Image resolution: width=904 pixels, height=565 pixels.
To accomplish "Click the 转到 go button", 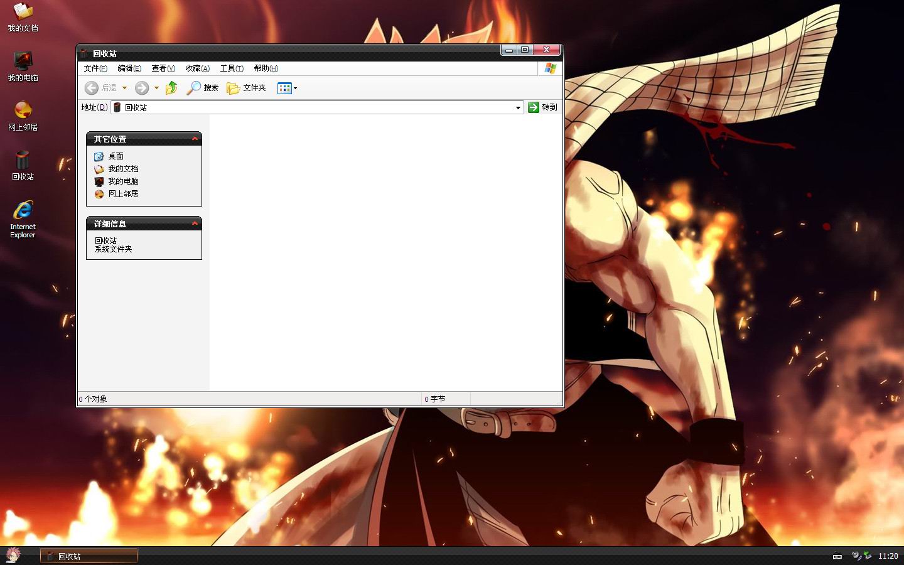I will tap(542, 107).
